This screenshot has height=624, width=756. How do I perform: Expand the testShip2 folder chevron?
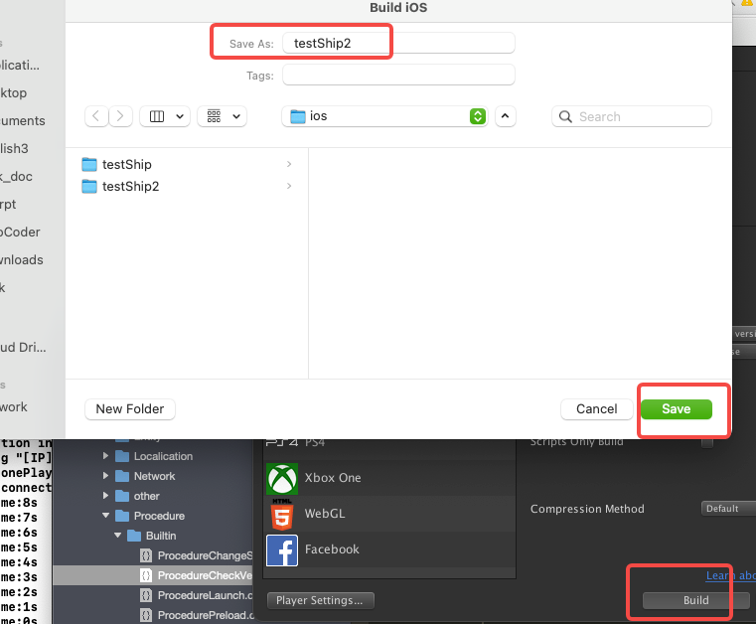point(289,186)
